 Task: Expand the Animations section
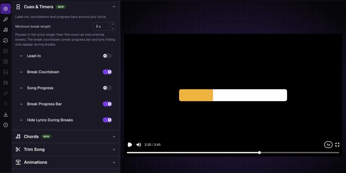[x=114, y=163]
